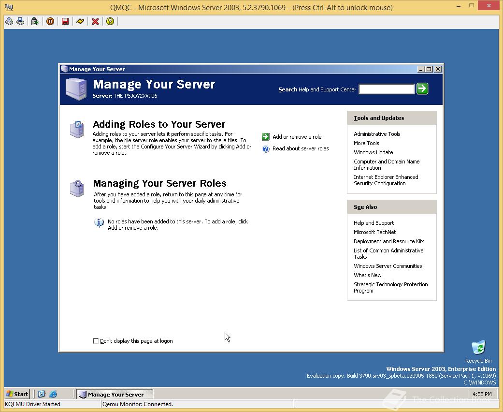The image size is (503, 412).
Task: Click server name THE-PSJOY2XV906 text
Action: pos(135,96)
